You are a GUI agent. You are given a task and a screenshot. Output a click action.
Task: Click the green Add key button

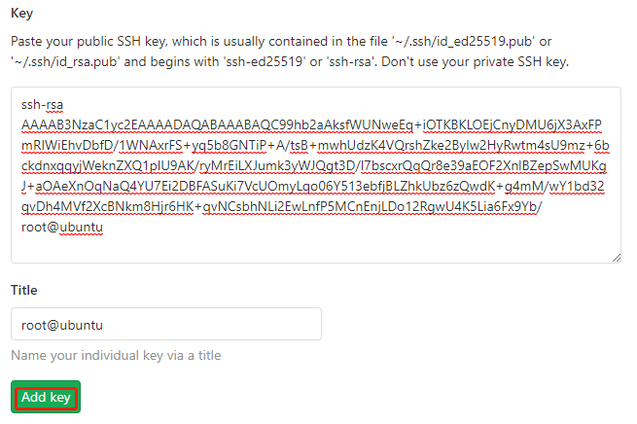point(46,397)
